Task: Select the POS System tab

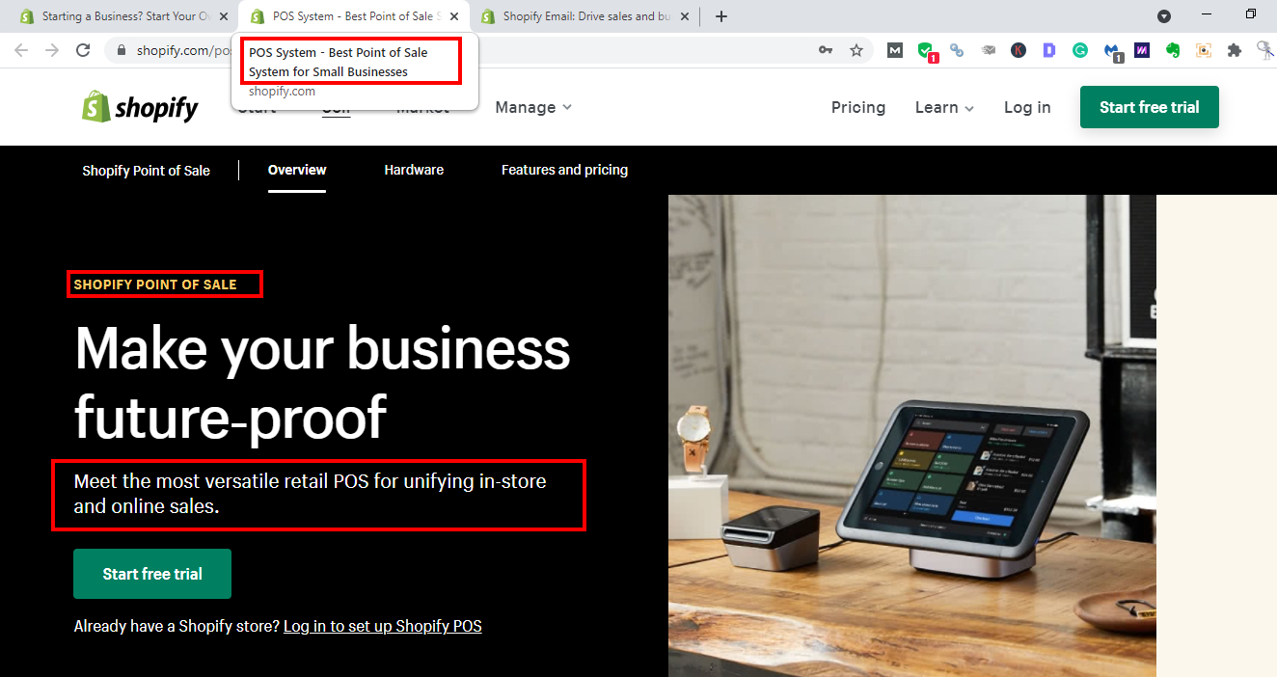Action: tap(353, 16)
